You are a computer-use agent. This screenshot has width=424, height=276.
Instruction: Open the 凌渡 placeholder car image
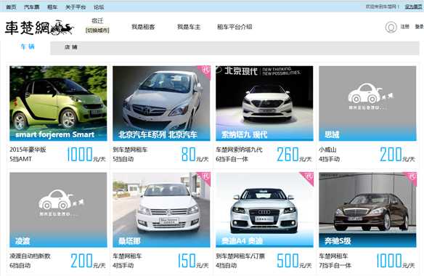pyautogui.click(x=58, y=210)
